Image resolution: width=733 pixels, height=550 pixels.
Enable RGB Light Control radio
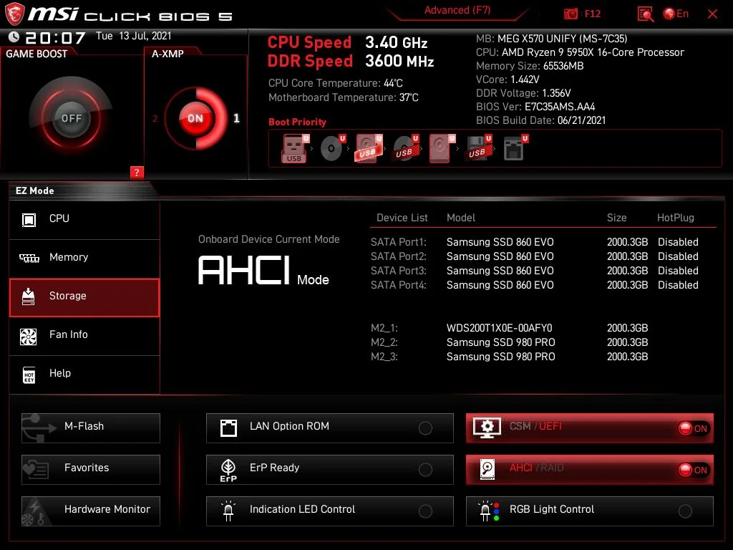[685, 511]
